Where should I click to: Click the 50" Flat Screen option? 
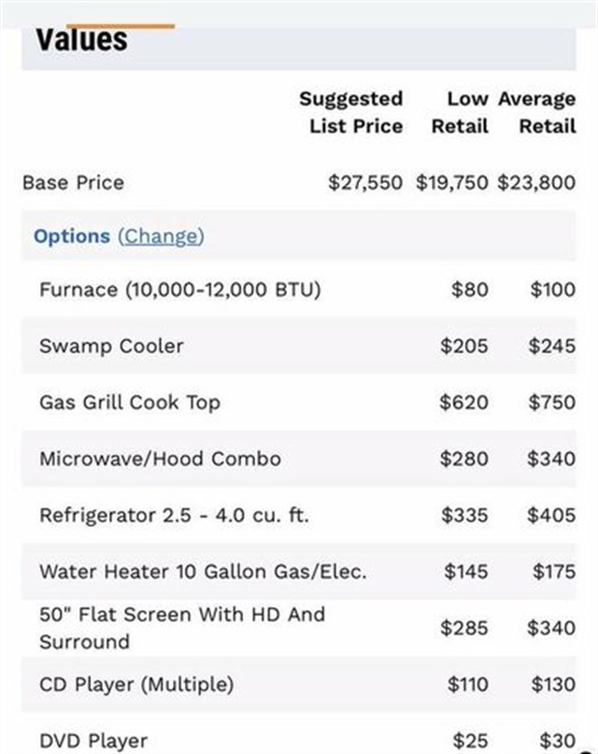click(x=182, y=628)
